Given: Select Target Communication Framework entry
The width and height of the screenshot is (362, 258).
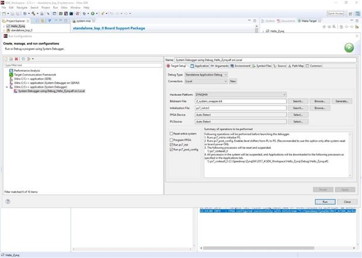Looking at the screenshot, I should coord(34,74).
